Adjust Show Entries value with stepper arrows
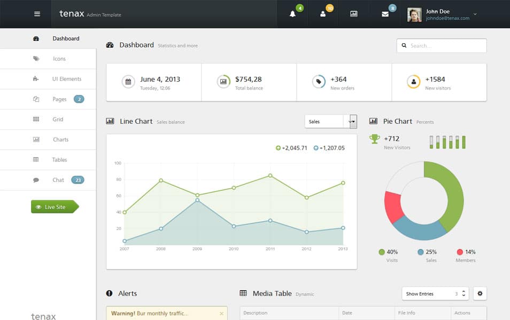510x320 pixels. pyautogui.click(x=465, y=293)
